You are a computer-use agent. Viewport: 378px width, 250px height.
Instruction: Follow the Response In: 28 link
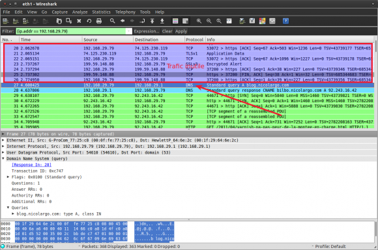[31, 165]
